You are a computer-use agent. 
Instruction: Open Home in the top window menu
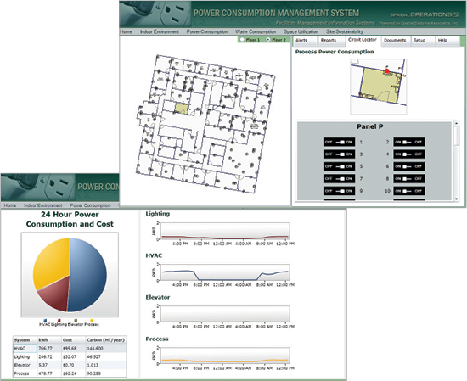click(x=127, y=31)
